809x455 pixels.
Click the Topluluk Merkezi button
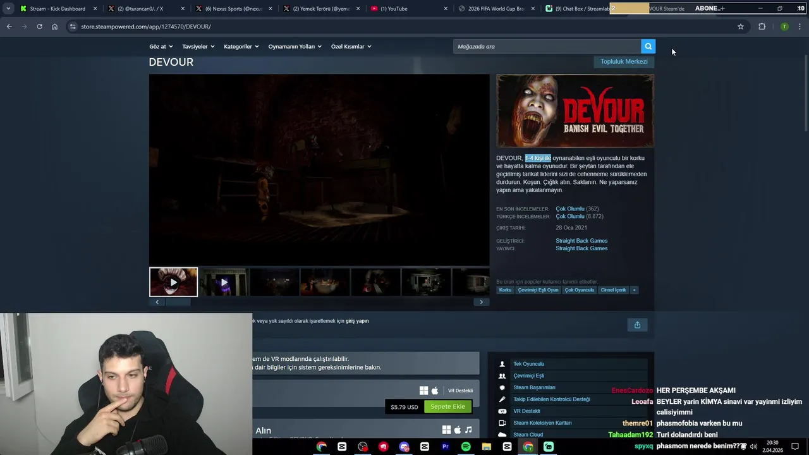click(x=624, y=61)
